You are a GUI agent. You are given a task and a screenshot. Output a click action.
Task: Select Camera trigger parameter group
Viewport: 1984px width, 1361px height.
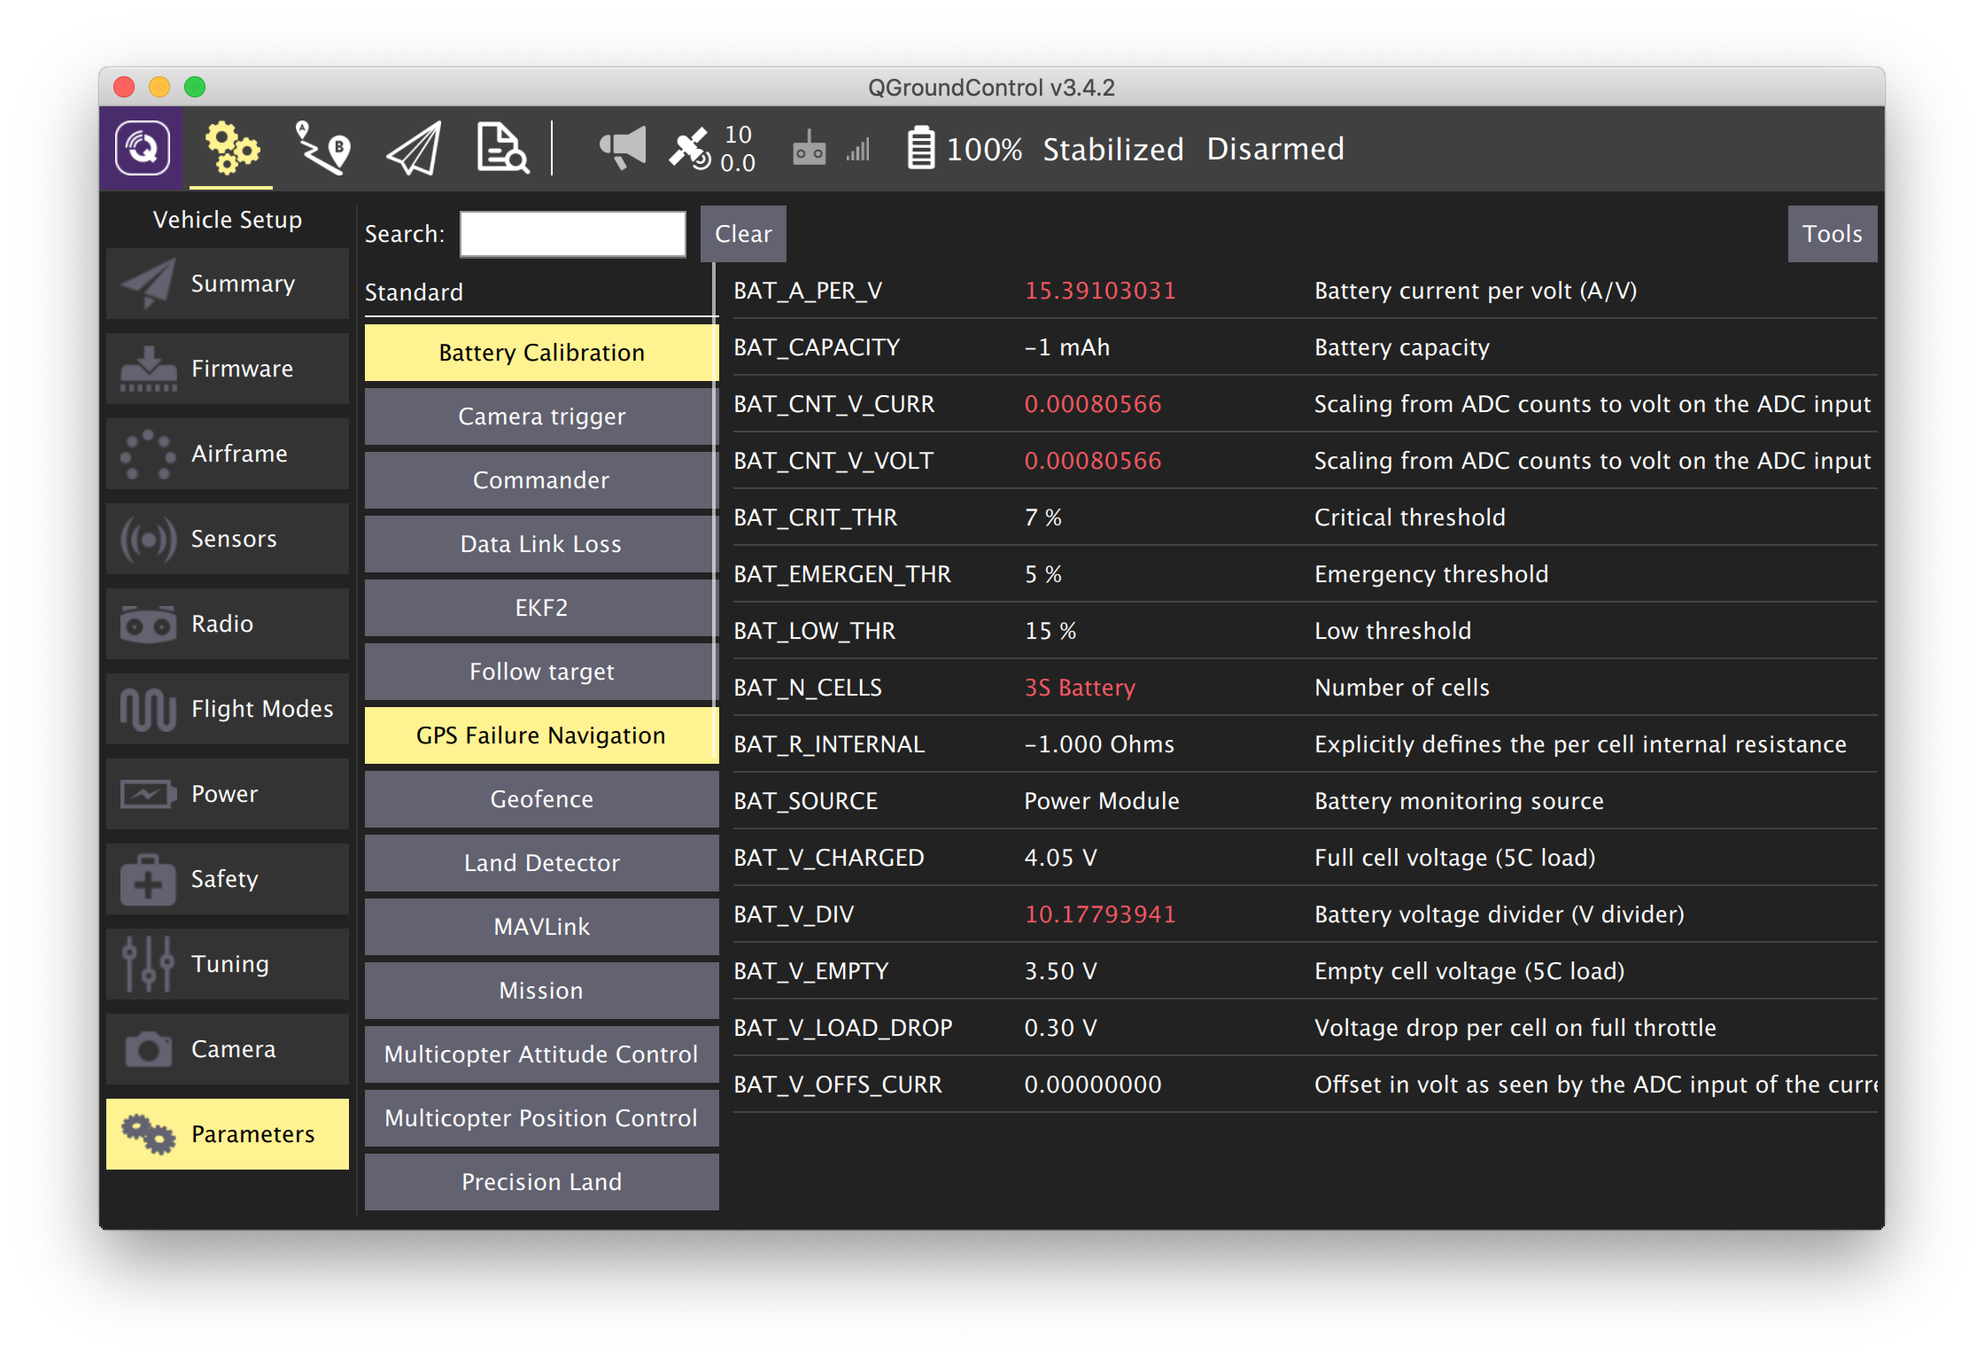(x=541, y=416)
